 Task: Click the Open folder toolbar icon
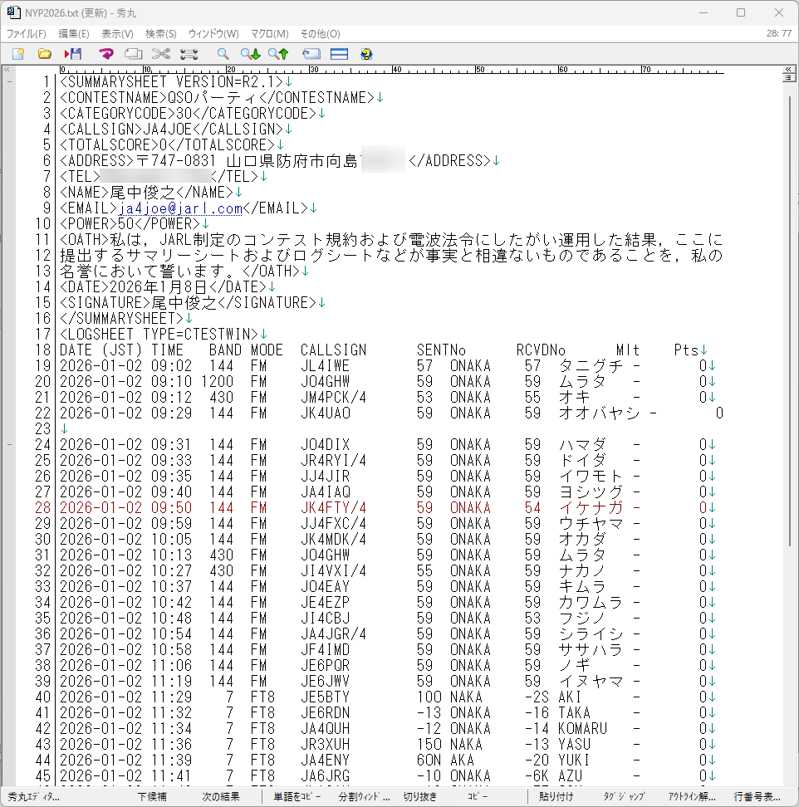45,54
